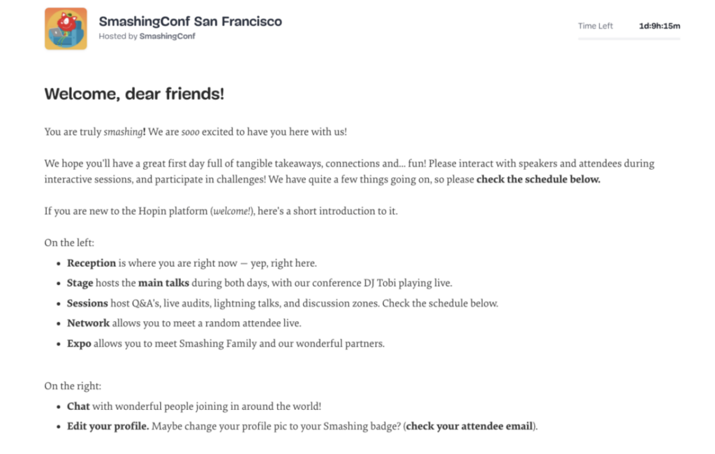
Task: Click the bold Network list item
Action: (x=88, y=323)
